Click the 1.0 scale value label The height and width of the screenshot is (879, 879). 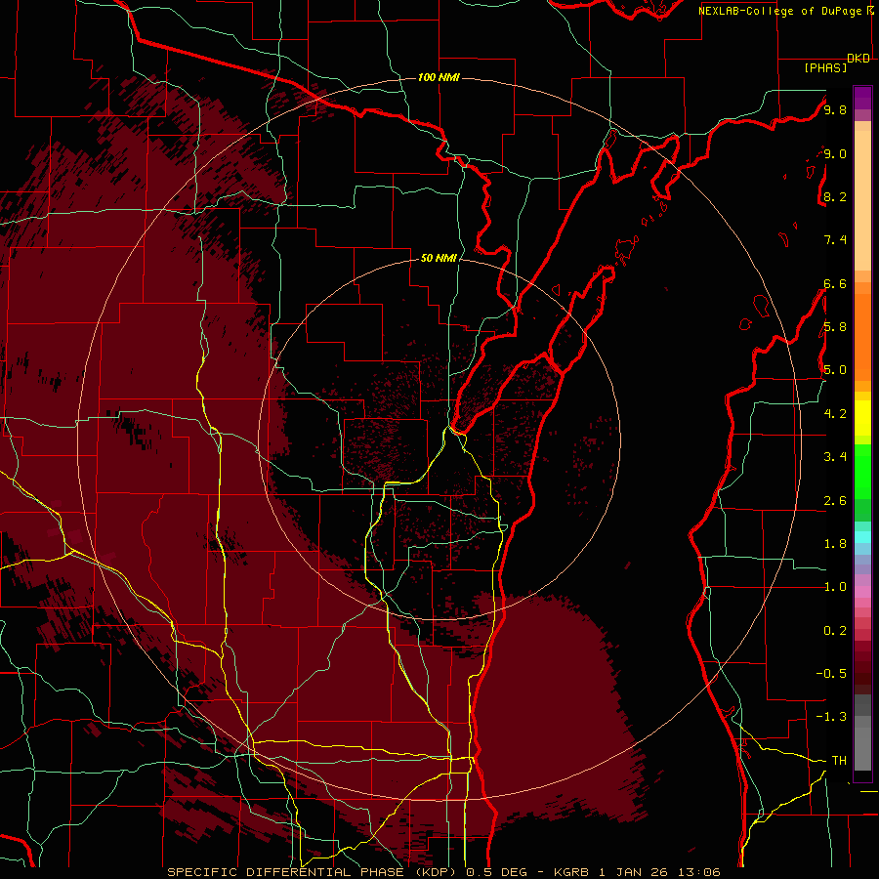click(x=835, y=587)
